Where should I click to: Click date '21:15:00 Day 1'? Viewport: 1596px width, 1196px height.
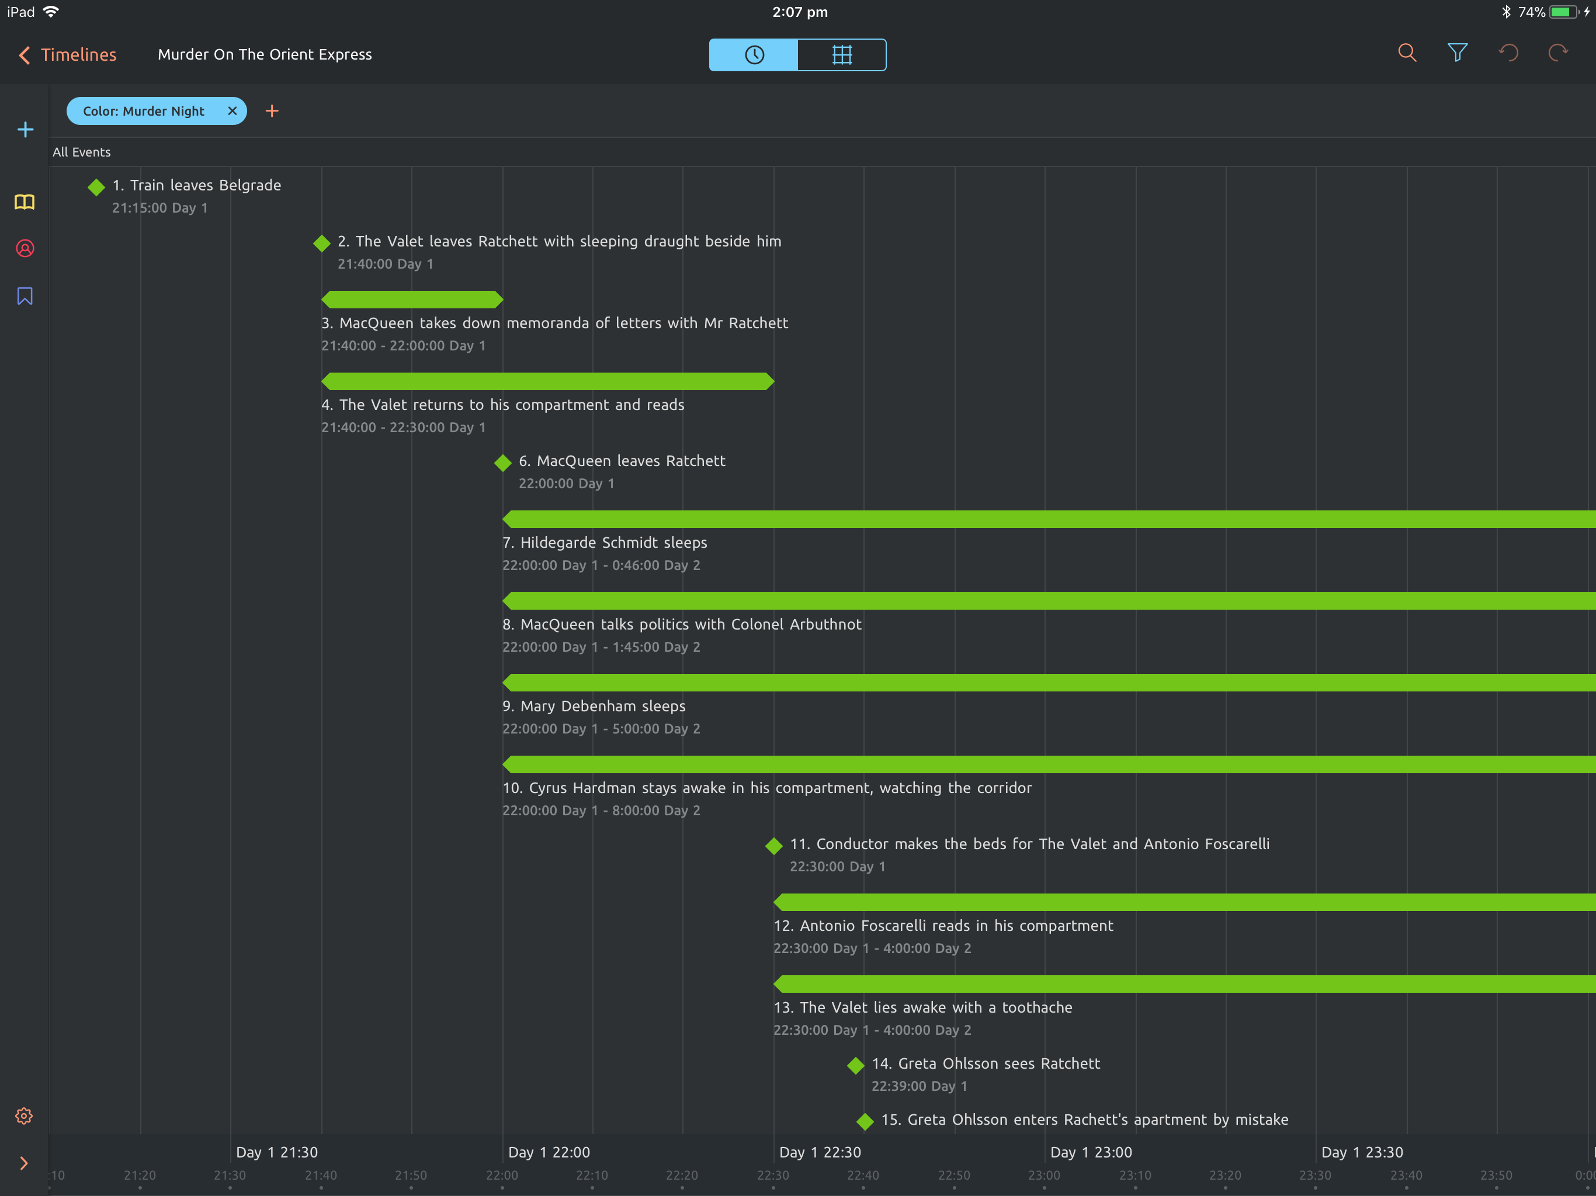pos(159,208)
